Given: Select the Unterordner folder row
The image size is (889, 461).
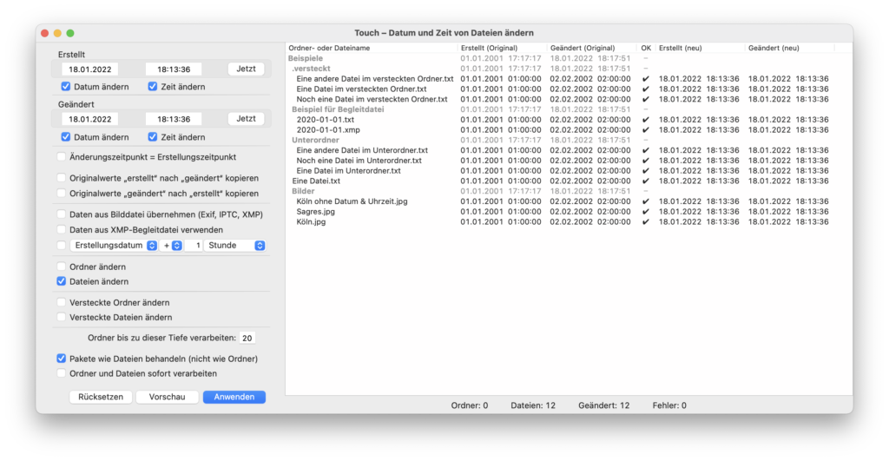Looking at the screenshot, I should point(570,140).
